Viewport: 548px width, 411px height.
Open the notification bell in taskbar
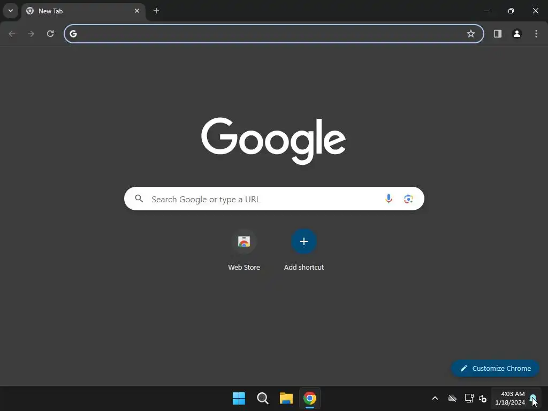(533, 398)
